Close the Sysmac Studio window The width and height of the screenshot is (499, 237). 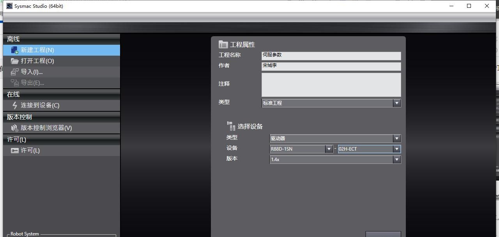click(487, 6)
